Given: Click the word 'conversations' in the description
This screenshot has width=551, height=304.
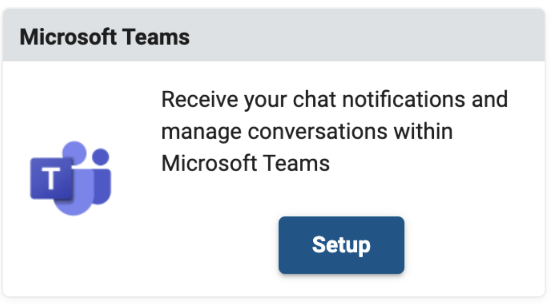Looking at the screenshot, I should [x=318, y=132].
